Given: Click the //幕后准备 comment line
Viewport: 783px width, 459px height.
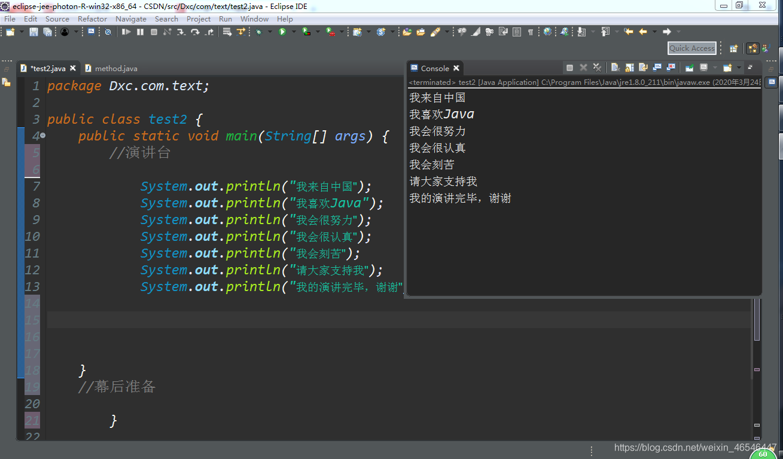Looking at the screenshot, I should point(117,387).
